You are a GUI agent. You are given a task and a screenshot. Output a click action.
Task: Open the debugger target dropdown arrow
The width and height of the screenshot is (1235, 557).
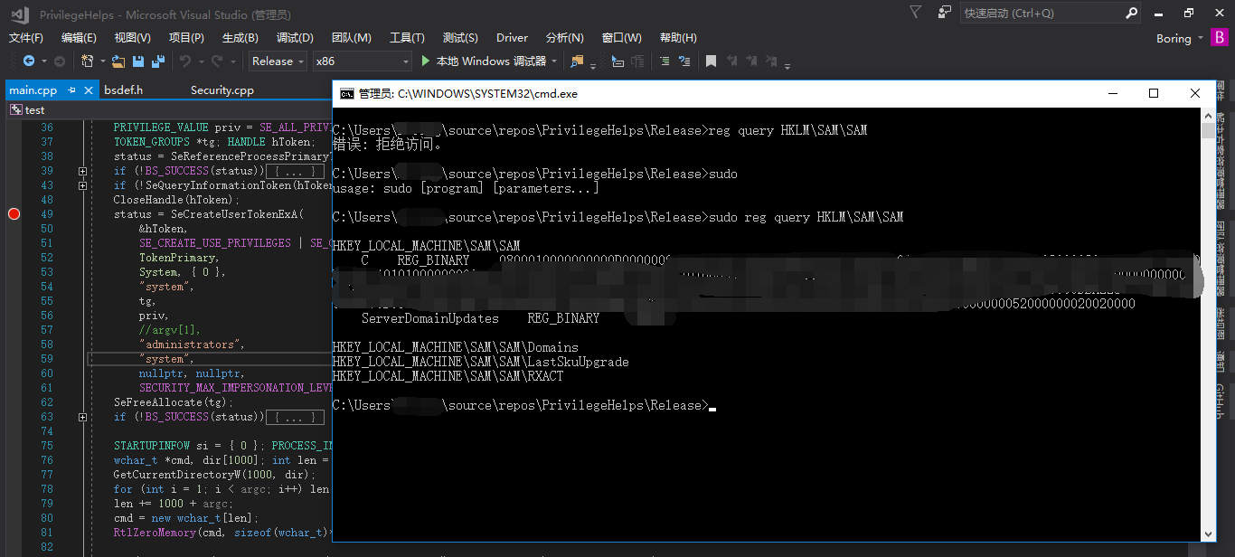coord(554,61)
